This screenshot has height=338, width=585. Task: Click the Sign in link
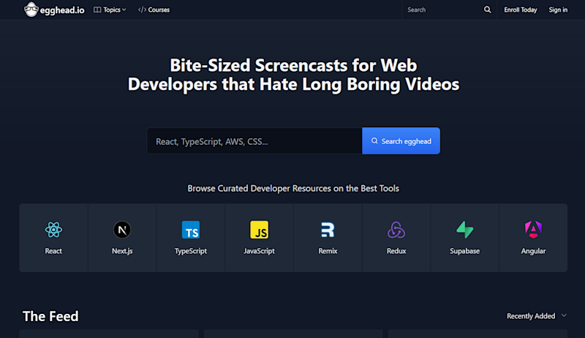[x=558, y=10]
